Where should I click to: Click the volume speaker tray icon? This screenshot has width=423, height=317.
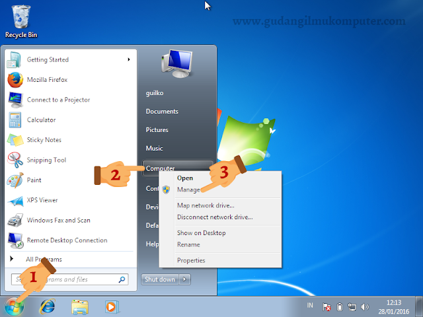tap(364, 306)
